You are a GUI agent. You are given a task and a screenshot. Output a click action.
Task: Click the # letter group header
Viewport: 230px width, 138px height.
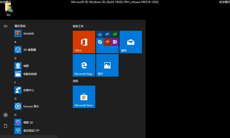tap(15, 42)
